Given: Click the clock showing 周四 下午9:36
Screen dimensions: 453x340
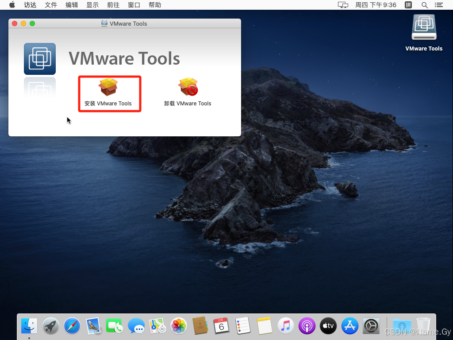Looking at the screenshot, I should pyautogui.click(x=376, y=5).
